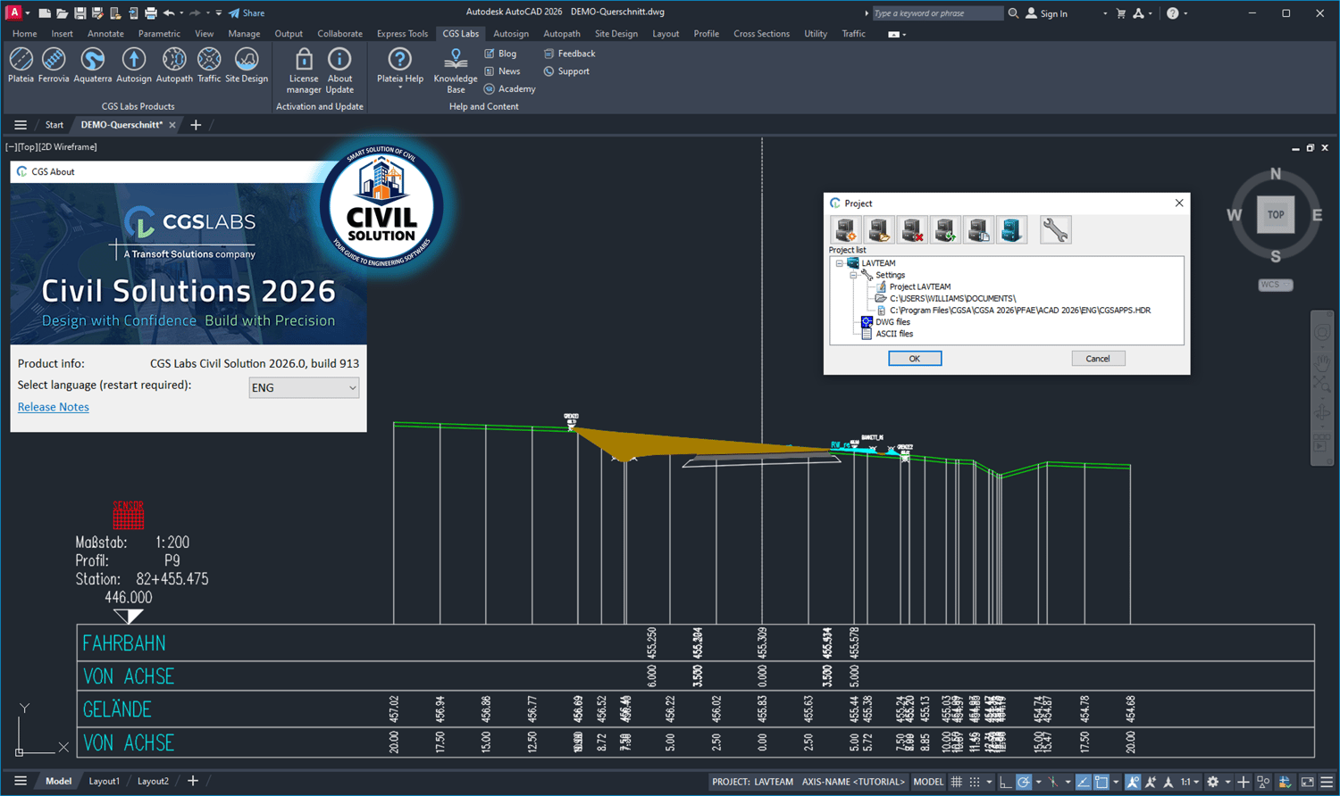Click the About Update icon
The width and height of the screenshot is (1340, 796).
pos(339,70)
